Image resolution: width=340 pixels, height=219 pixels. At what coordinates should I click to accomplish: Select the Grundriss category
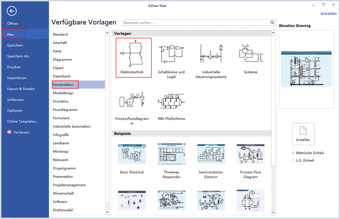pos(61,101)
